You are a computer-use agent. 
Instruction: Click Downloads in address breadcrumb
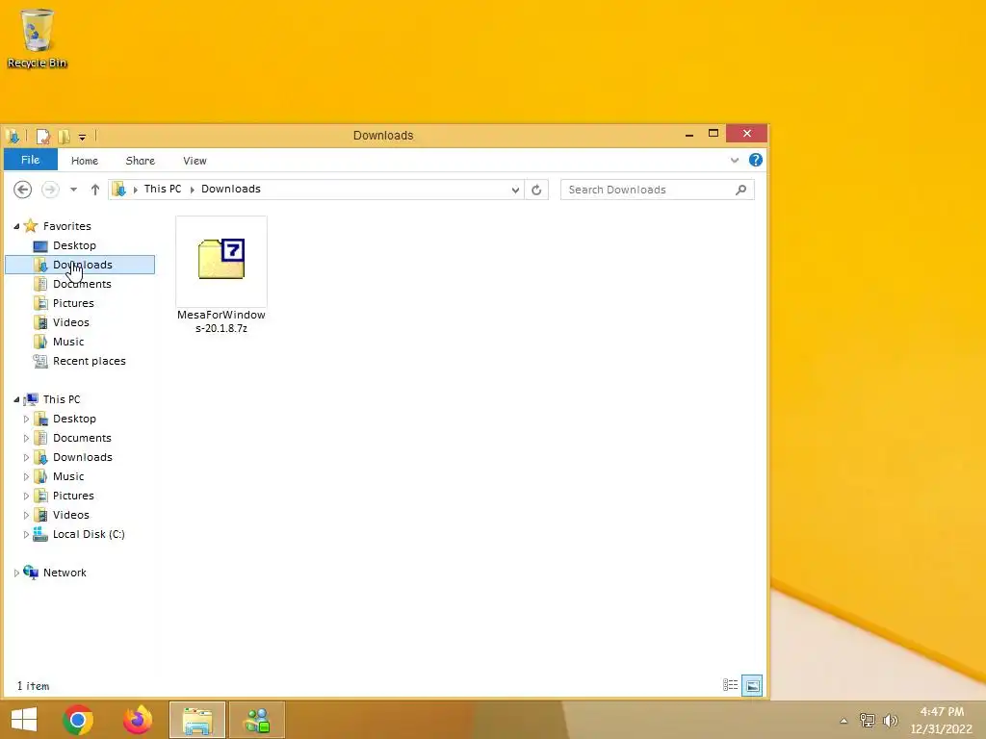click(231, 190)
